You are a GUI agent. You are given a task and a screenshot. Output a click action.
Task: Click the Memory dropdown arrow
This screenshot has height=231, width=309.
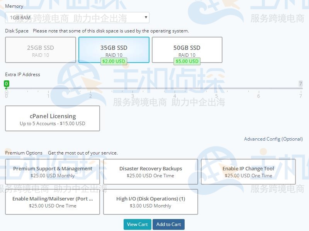pyautogui.click(x=146, y=17)
